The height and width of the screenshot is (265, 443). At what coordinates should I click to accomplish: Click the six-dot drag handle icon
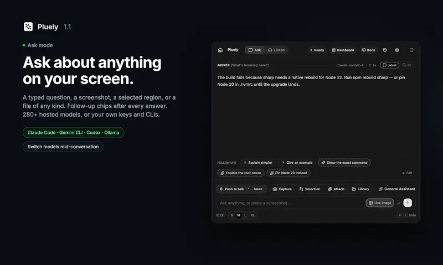click(x=411, y=50)
